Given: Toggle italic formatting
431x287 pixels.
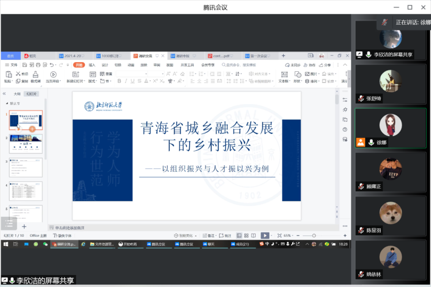Looking at the screenshot, I should 125,81.
